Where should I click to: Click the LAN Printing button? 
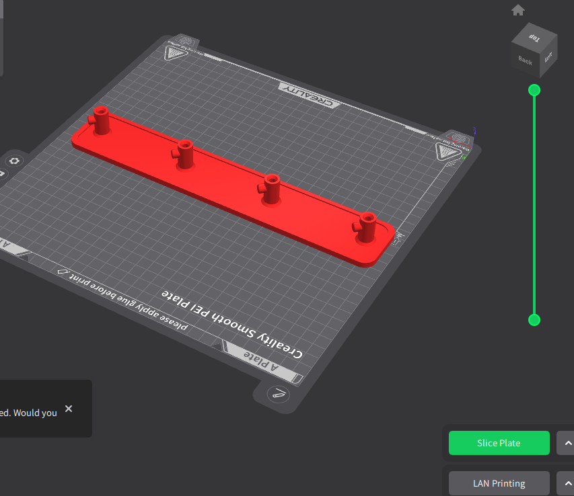click(499, 483)
